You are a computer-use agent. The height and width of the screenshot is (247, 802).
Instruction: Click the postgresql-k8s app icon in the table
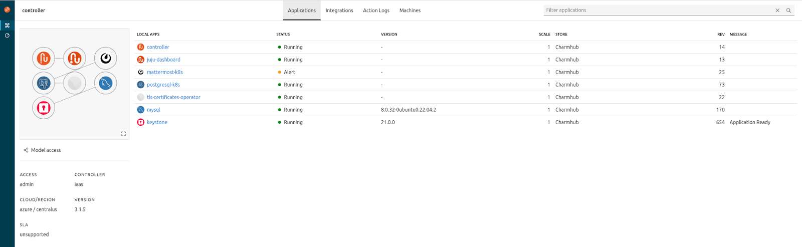141,85
